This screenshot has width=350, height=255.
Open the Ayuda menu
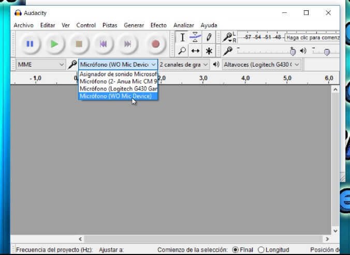(x=209, y=25)
